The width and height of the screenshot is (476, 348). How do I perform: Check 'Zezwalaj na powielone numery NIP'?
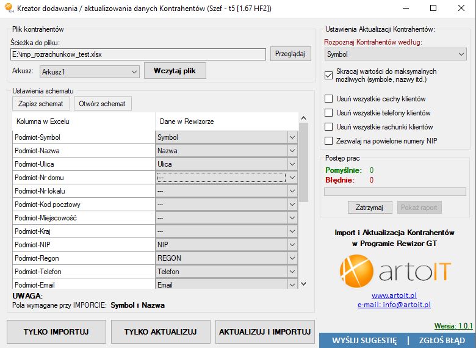pos(329,141)
